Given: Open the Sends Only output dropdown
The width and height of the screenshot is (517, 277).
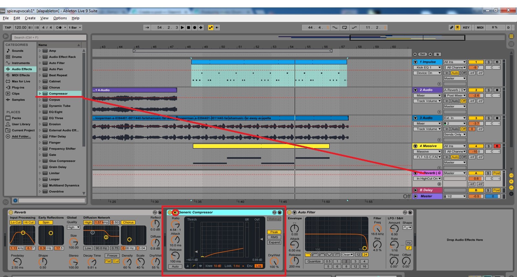Looking at the screenshot, I should [455, 135].
